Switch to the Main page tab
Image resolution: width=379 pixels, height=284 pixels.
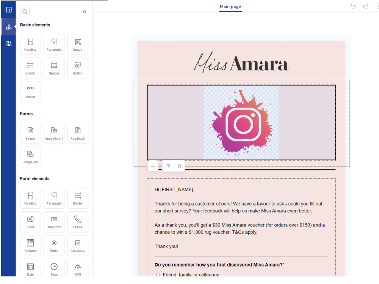[230, 6]
